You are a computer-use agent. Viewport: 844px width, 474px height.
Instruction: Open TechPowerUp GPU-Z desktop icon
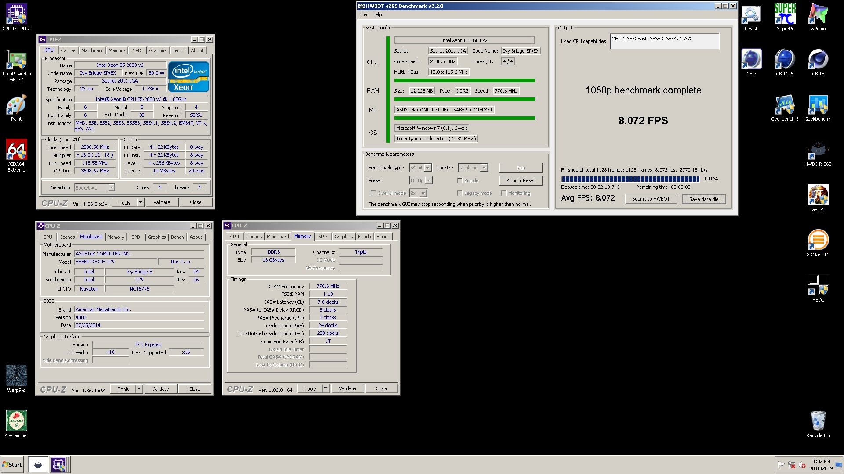pos(16,66)
